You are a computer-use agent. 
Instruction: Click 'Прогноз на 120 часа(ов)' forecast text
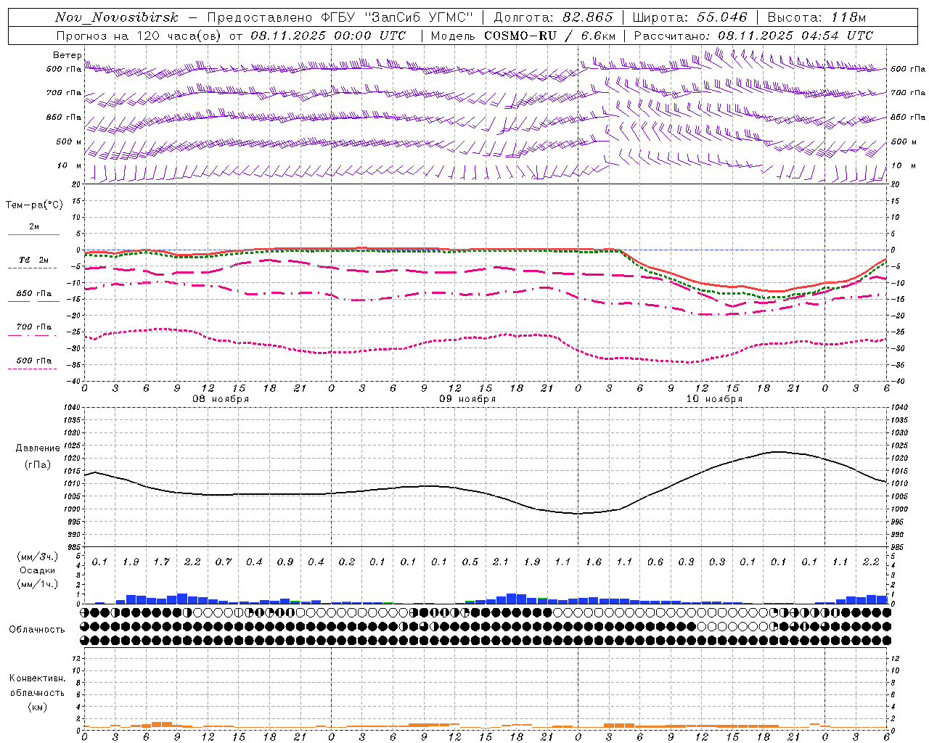pos(139,36)
